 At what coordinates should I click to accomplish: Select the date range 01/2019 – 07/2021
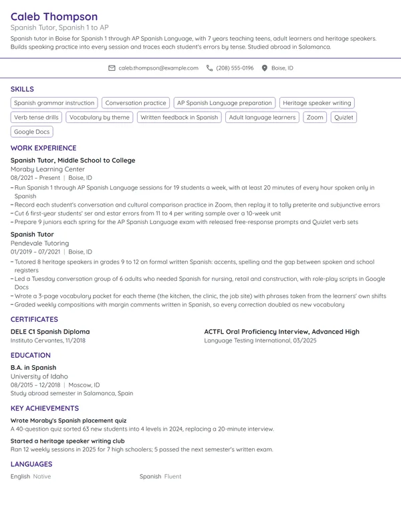[35, 252]
